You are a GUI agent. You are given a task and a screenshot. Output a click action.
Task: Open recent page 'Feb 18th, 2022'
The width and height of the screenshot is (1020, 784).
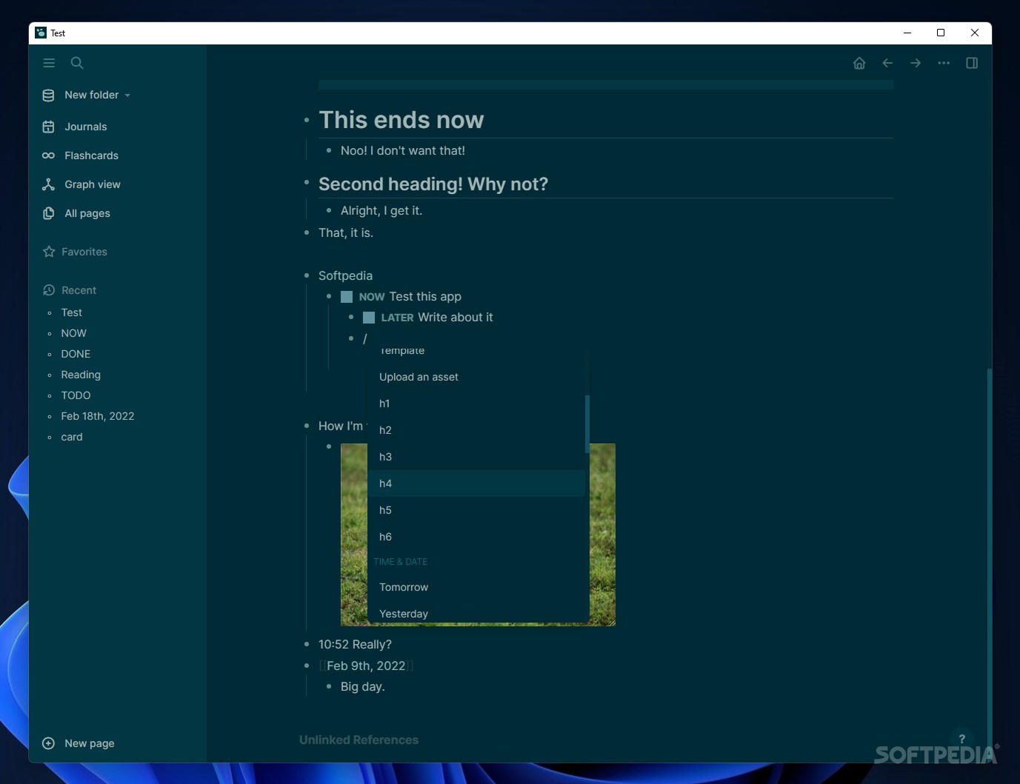coord(98,416)
